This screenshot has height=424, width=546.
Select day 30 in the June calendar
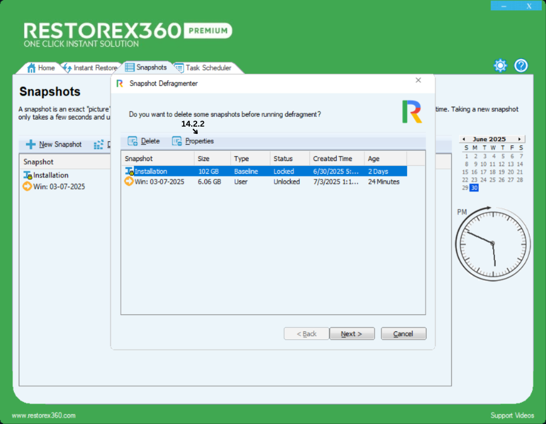474,188
